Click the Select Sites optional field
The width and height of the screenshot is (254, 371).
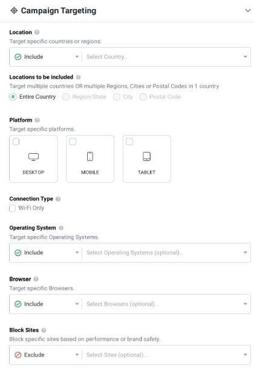pyautogui.click(x=166, y=355)
